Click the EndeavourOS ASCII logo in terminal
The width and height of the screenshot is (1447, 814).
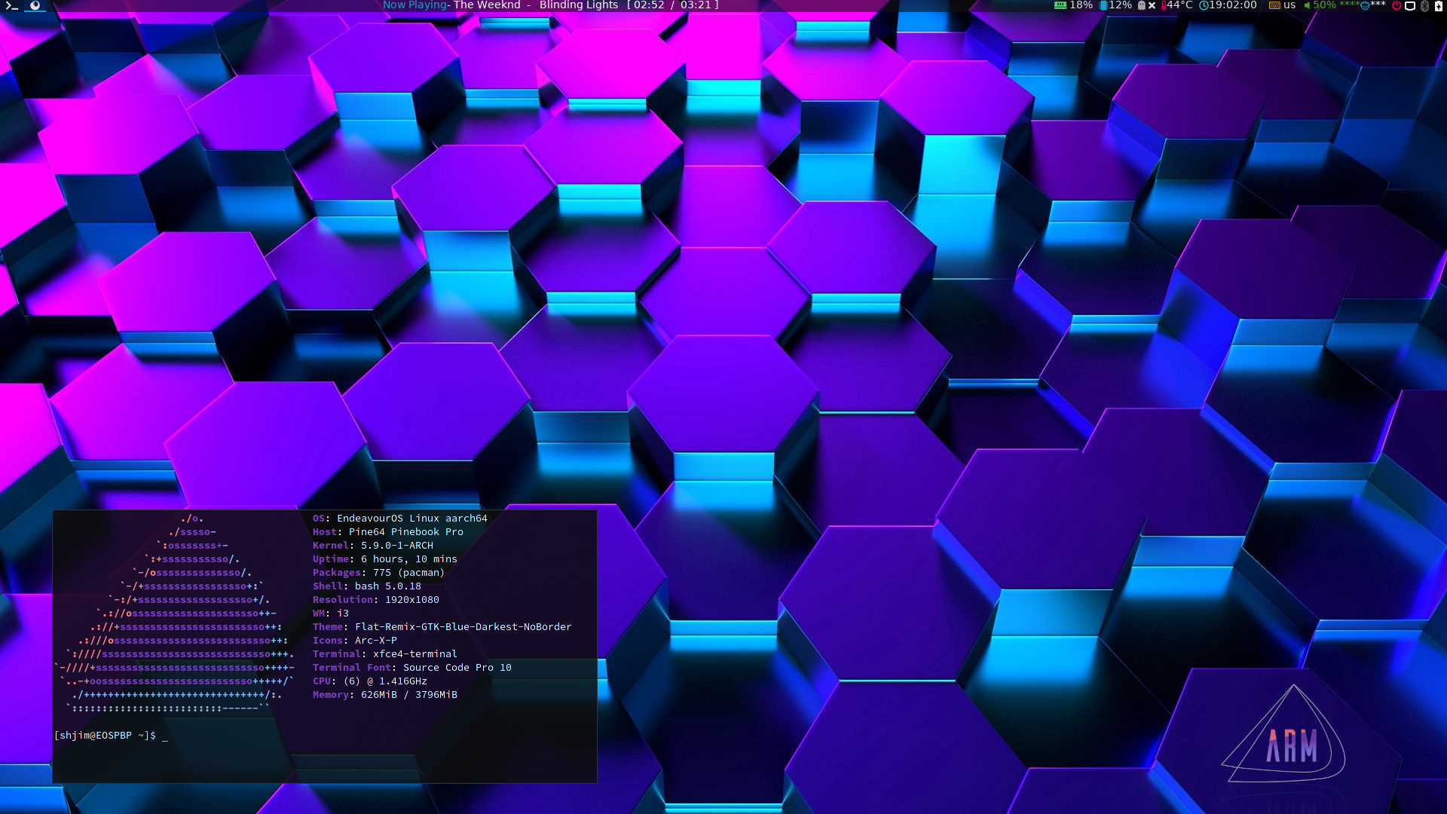pyautogui.click(x=175, y=614)
